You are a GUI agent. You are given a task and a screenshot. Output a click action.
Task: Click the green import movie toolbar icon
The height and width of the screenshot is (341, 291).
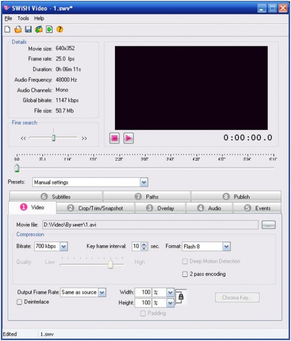coord(39,29)
